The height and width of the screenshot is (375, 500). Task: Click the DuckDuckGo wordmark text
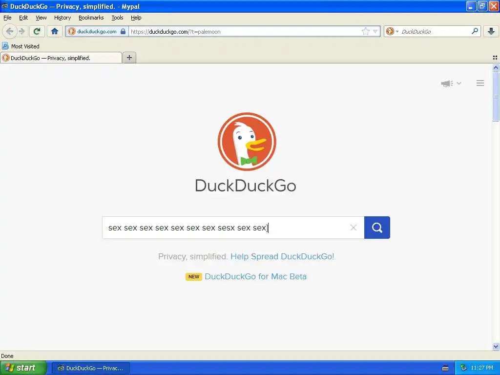[x=246, y=186]
